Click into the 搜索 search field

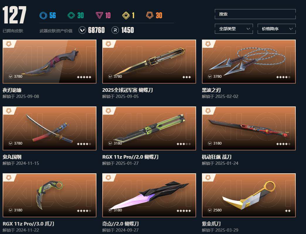coord(255,14)
